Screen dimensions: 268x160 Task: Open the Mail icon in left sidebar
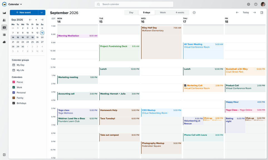pyautogui.click(x=4, y=13)
